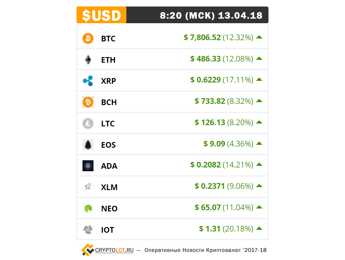Click the ETH price $ 486.33
Screen dimensions: 345x260
coord(205,59)
